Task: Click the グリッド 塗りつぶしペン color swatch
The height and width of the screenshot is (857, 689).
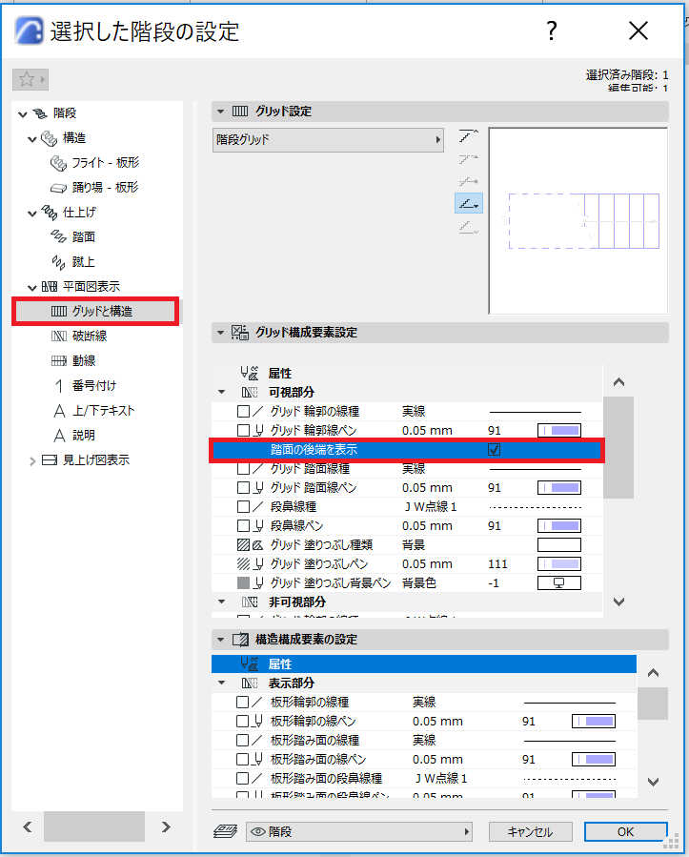Action: (x=559, y=564)
